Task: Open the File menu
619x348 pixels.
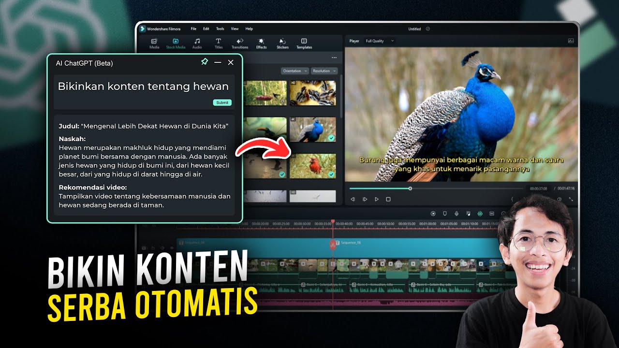Action: pos(193,29)
